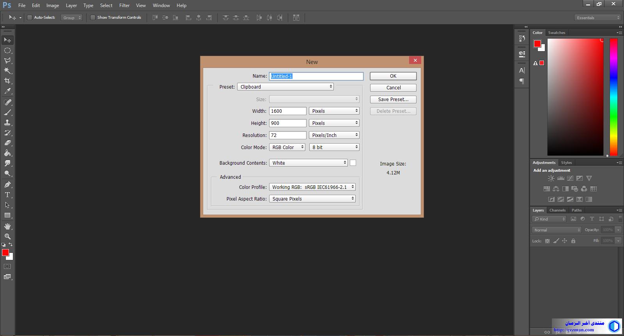Toggle Quick Mask mode icon
The height and width of the screenshot is (336, 624).
click(x=7, y=267)
